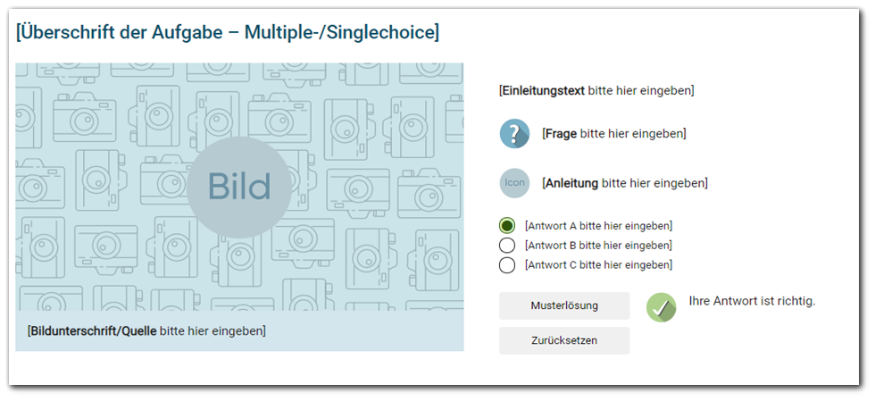Image resolution: width=875 pixels, height=401 pixels.
Task: Click the 'Frage bitte hier eingeben' text
Action: coord(614,134)
